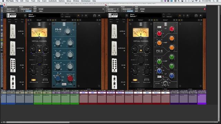The image size is (221, 124).
Task: Toggle slot A power button in left rack
Action: coord(28,20)
